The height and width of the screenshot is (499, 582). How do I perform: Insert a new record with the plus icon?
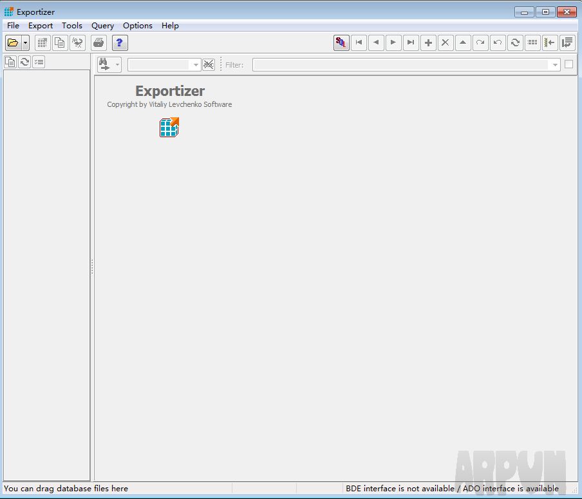click(x=428, y=42)
